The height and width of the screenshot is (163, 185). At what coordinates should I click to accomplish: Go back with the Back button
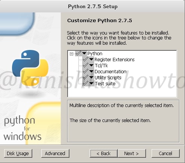[104, 153]
